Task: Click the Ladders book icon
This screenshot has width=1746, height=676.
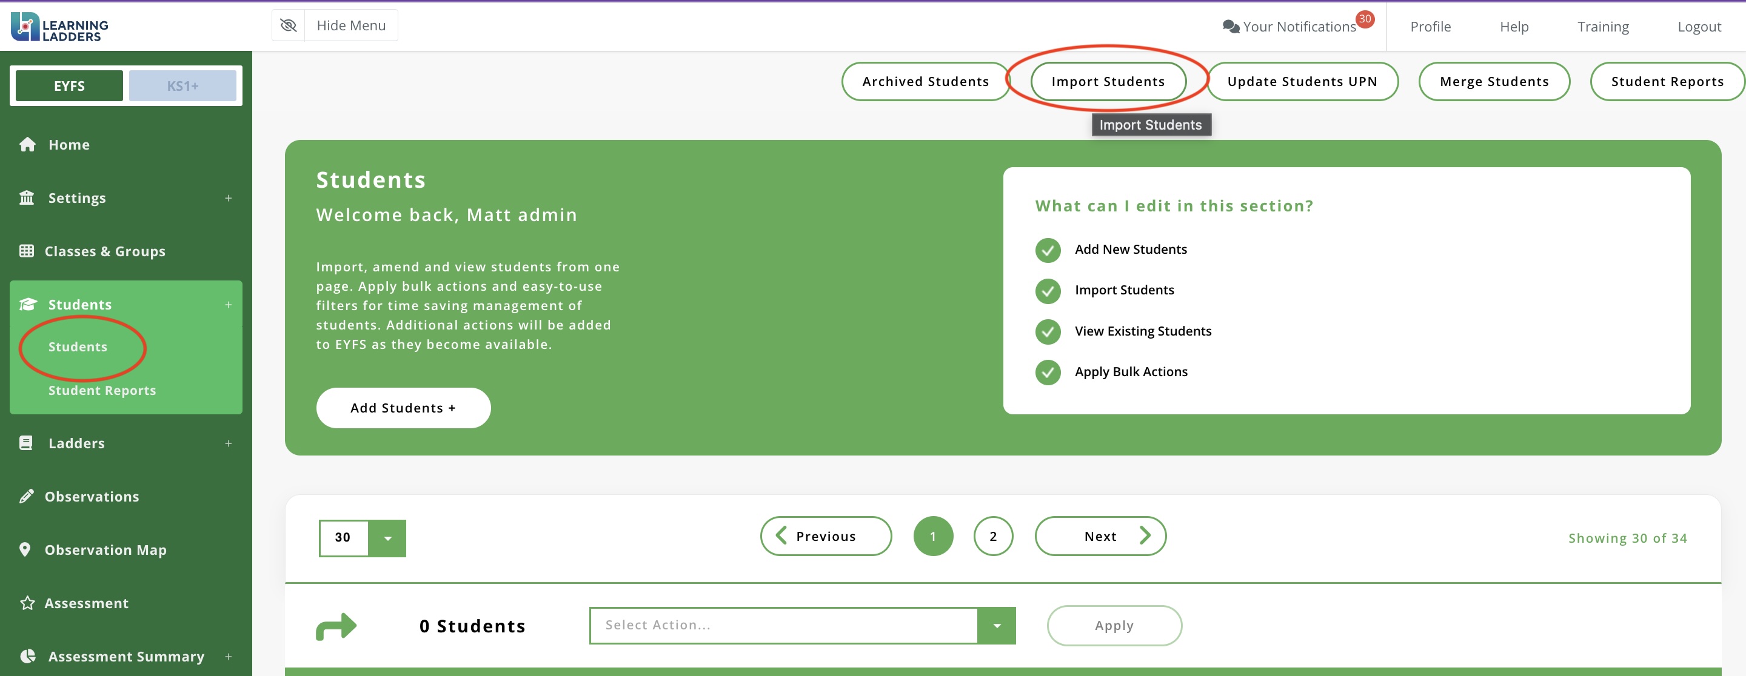Action: (25, 443)
